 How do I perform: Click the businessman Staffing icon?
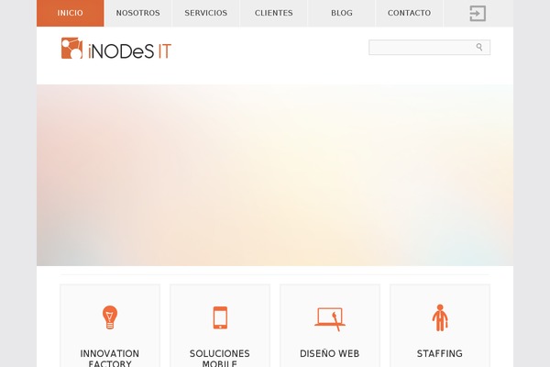(x=440, y=317)
